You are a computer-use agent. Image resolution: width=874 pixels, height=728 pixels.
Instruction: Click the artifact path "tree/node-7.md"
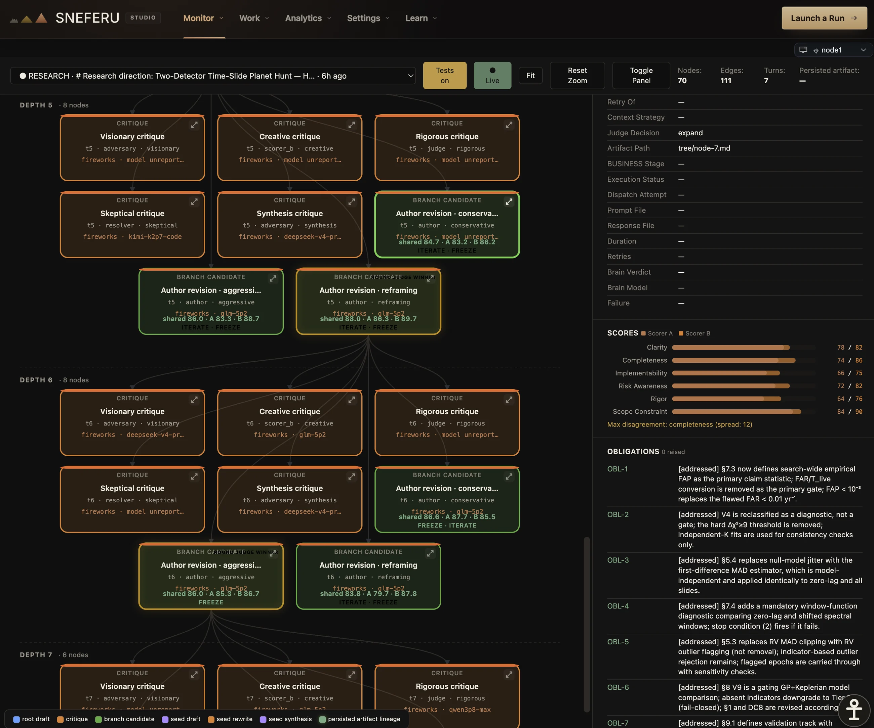coord(704,148)
